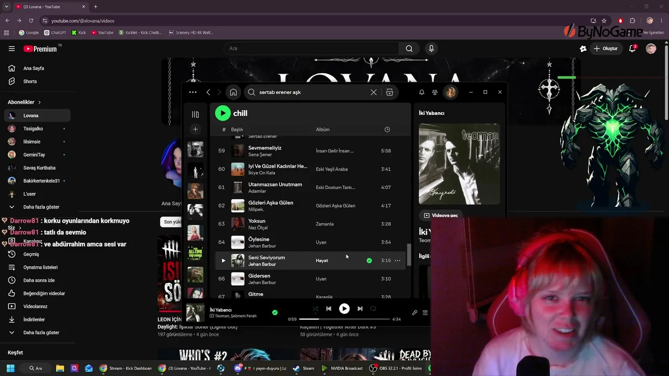This screenshot has width=669, height=376.
Task: Sort the track list by the Başlık column
Action: click(237, 130)
